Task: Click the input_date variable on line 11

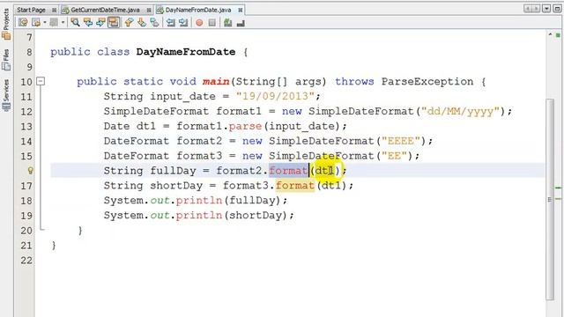Action: pyautogui.click(x=182, y=96)
